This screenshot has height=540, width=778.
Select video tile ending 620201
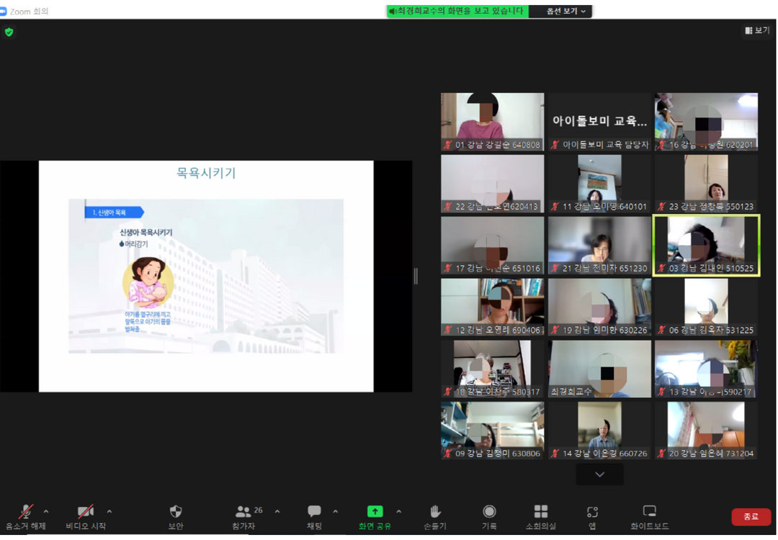point(706,122)
